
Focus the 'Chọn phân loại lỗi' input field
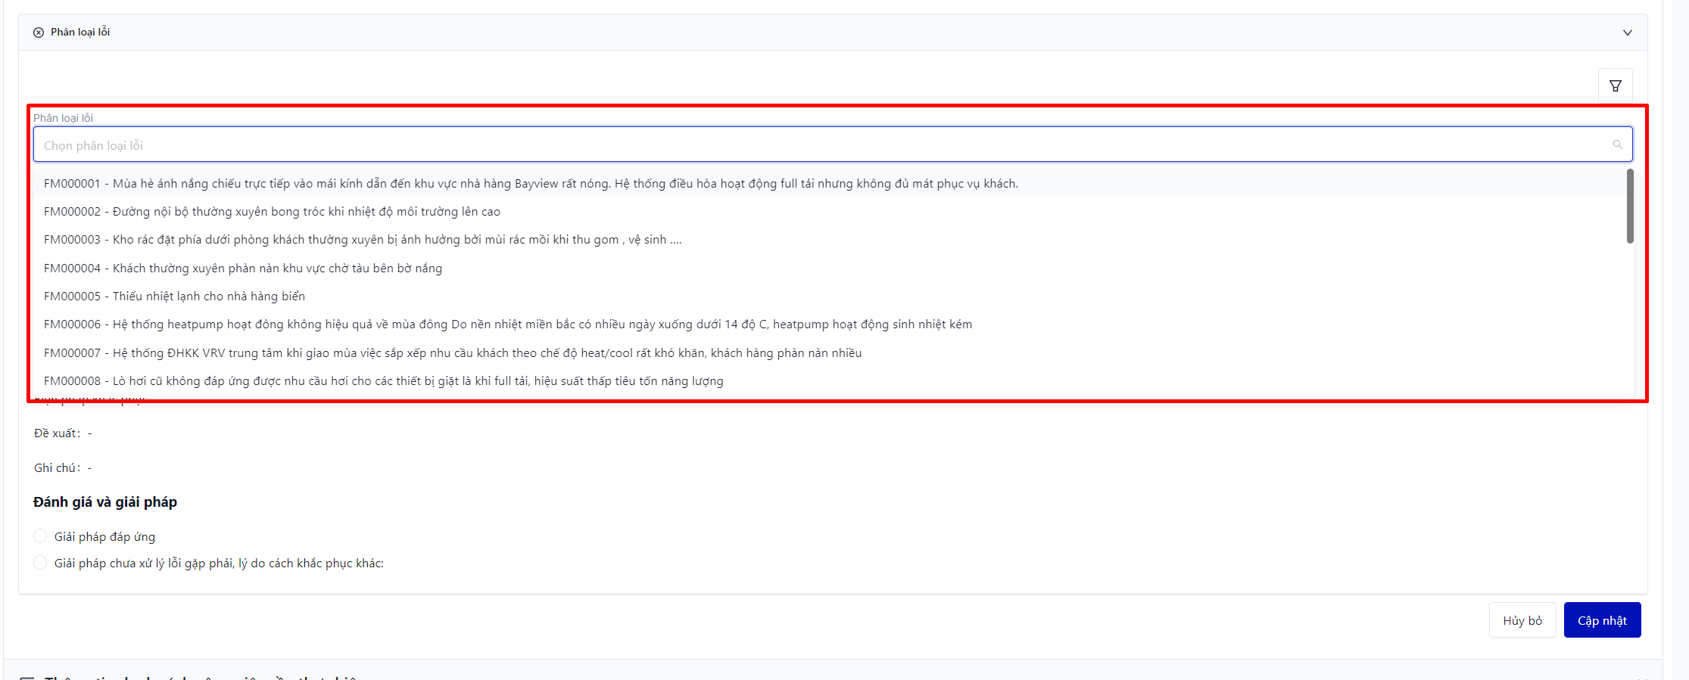[757, 145]
